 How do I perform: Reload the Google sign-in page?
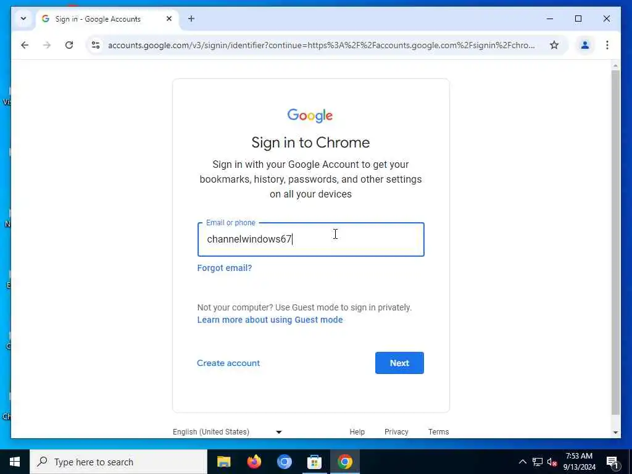click(x=69, y=45)
